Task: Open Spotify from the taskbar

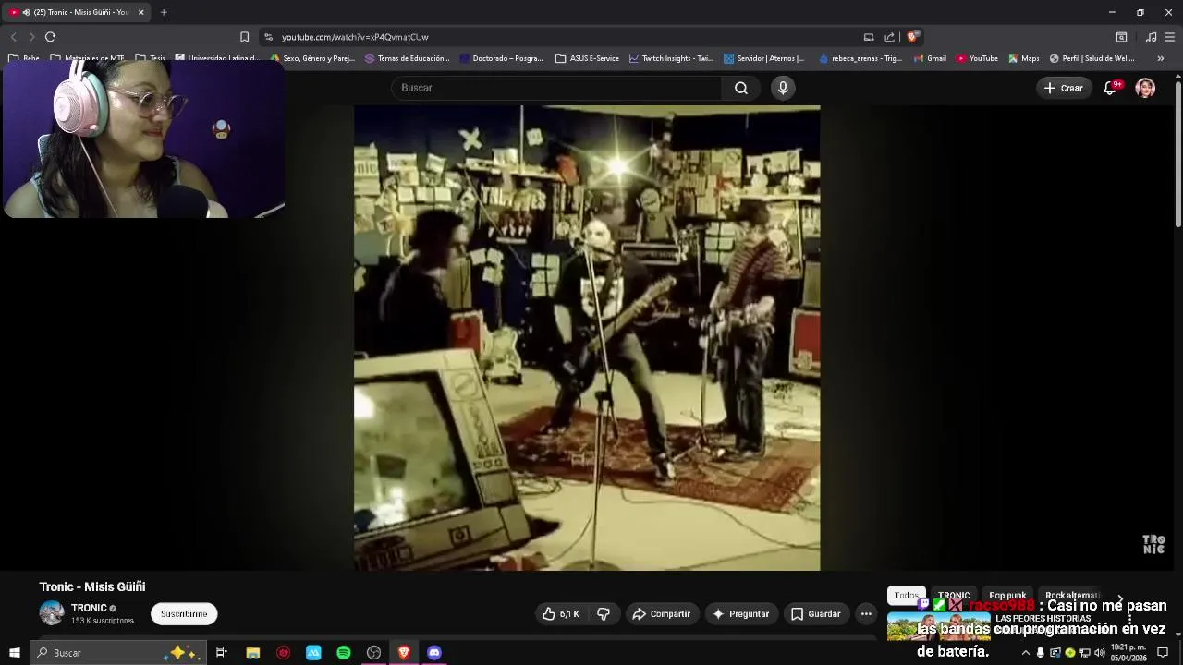Action: tap(343, 653)
